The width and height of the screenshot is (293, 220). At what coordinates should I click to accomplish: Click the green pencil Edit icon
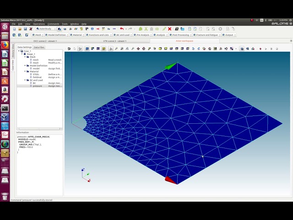164,29
